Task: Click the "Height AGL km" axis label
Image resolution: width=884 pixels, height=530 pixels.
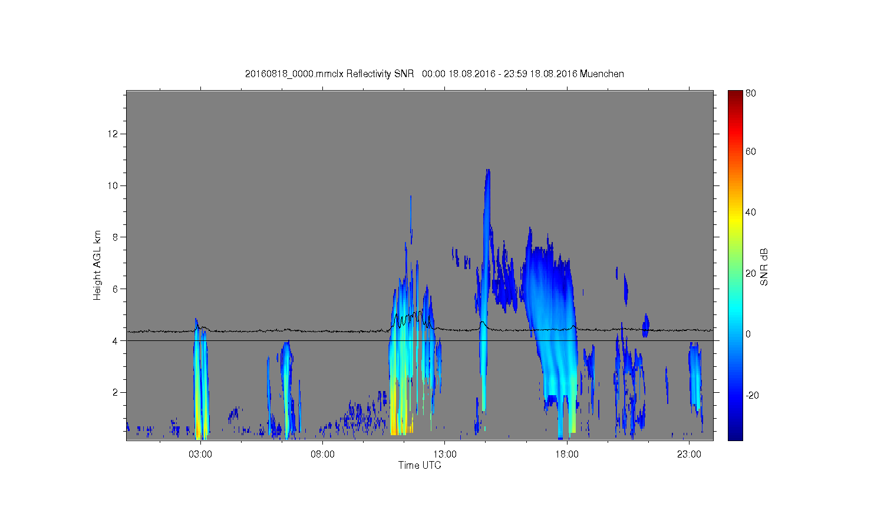Action: (97, 265)
